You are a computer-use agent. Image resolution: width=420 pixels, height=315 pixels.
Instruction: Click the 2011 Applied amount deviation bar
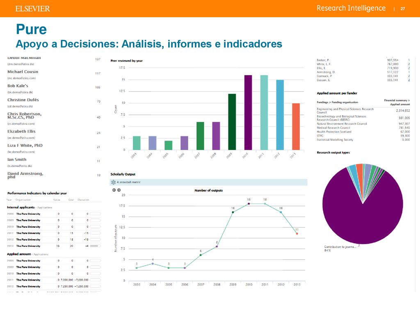(95, 280)
